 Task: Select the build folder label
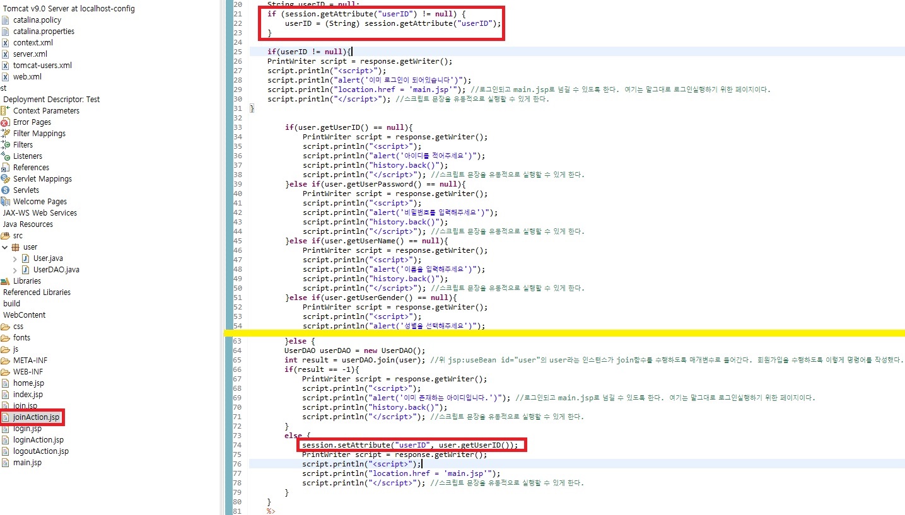click(x=11, y=304)
